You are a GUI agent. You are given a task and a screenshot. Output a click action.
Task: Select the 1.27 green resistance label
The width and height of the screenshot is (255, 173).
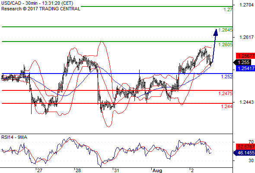(x=228, y=10)
